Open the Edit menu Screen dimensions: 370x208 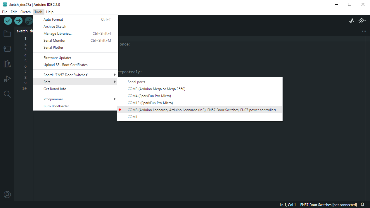pyautogui.click(x=14, y=12)
